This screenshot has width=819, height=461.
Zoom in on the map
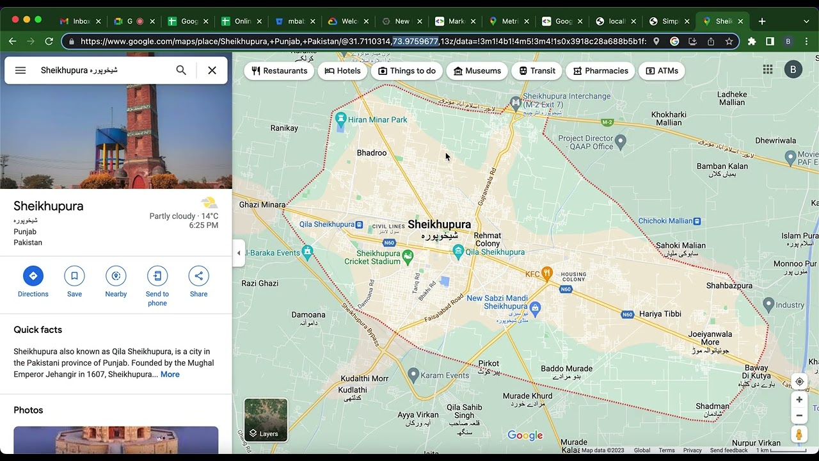pos(799,400)
